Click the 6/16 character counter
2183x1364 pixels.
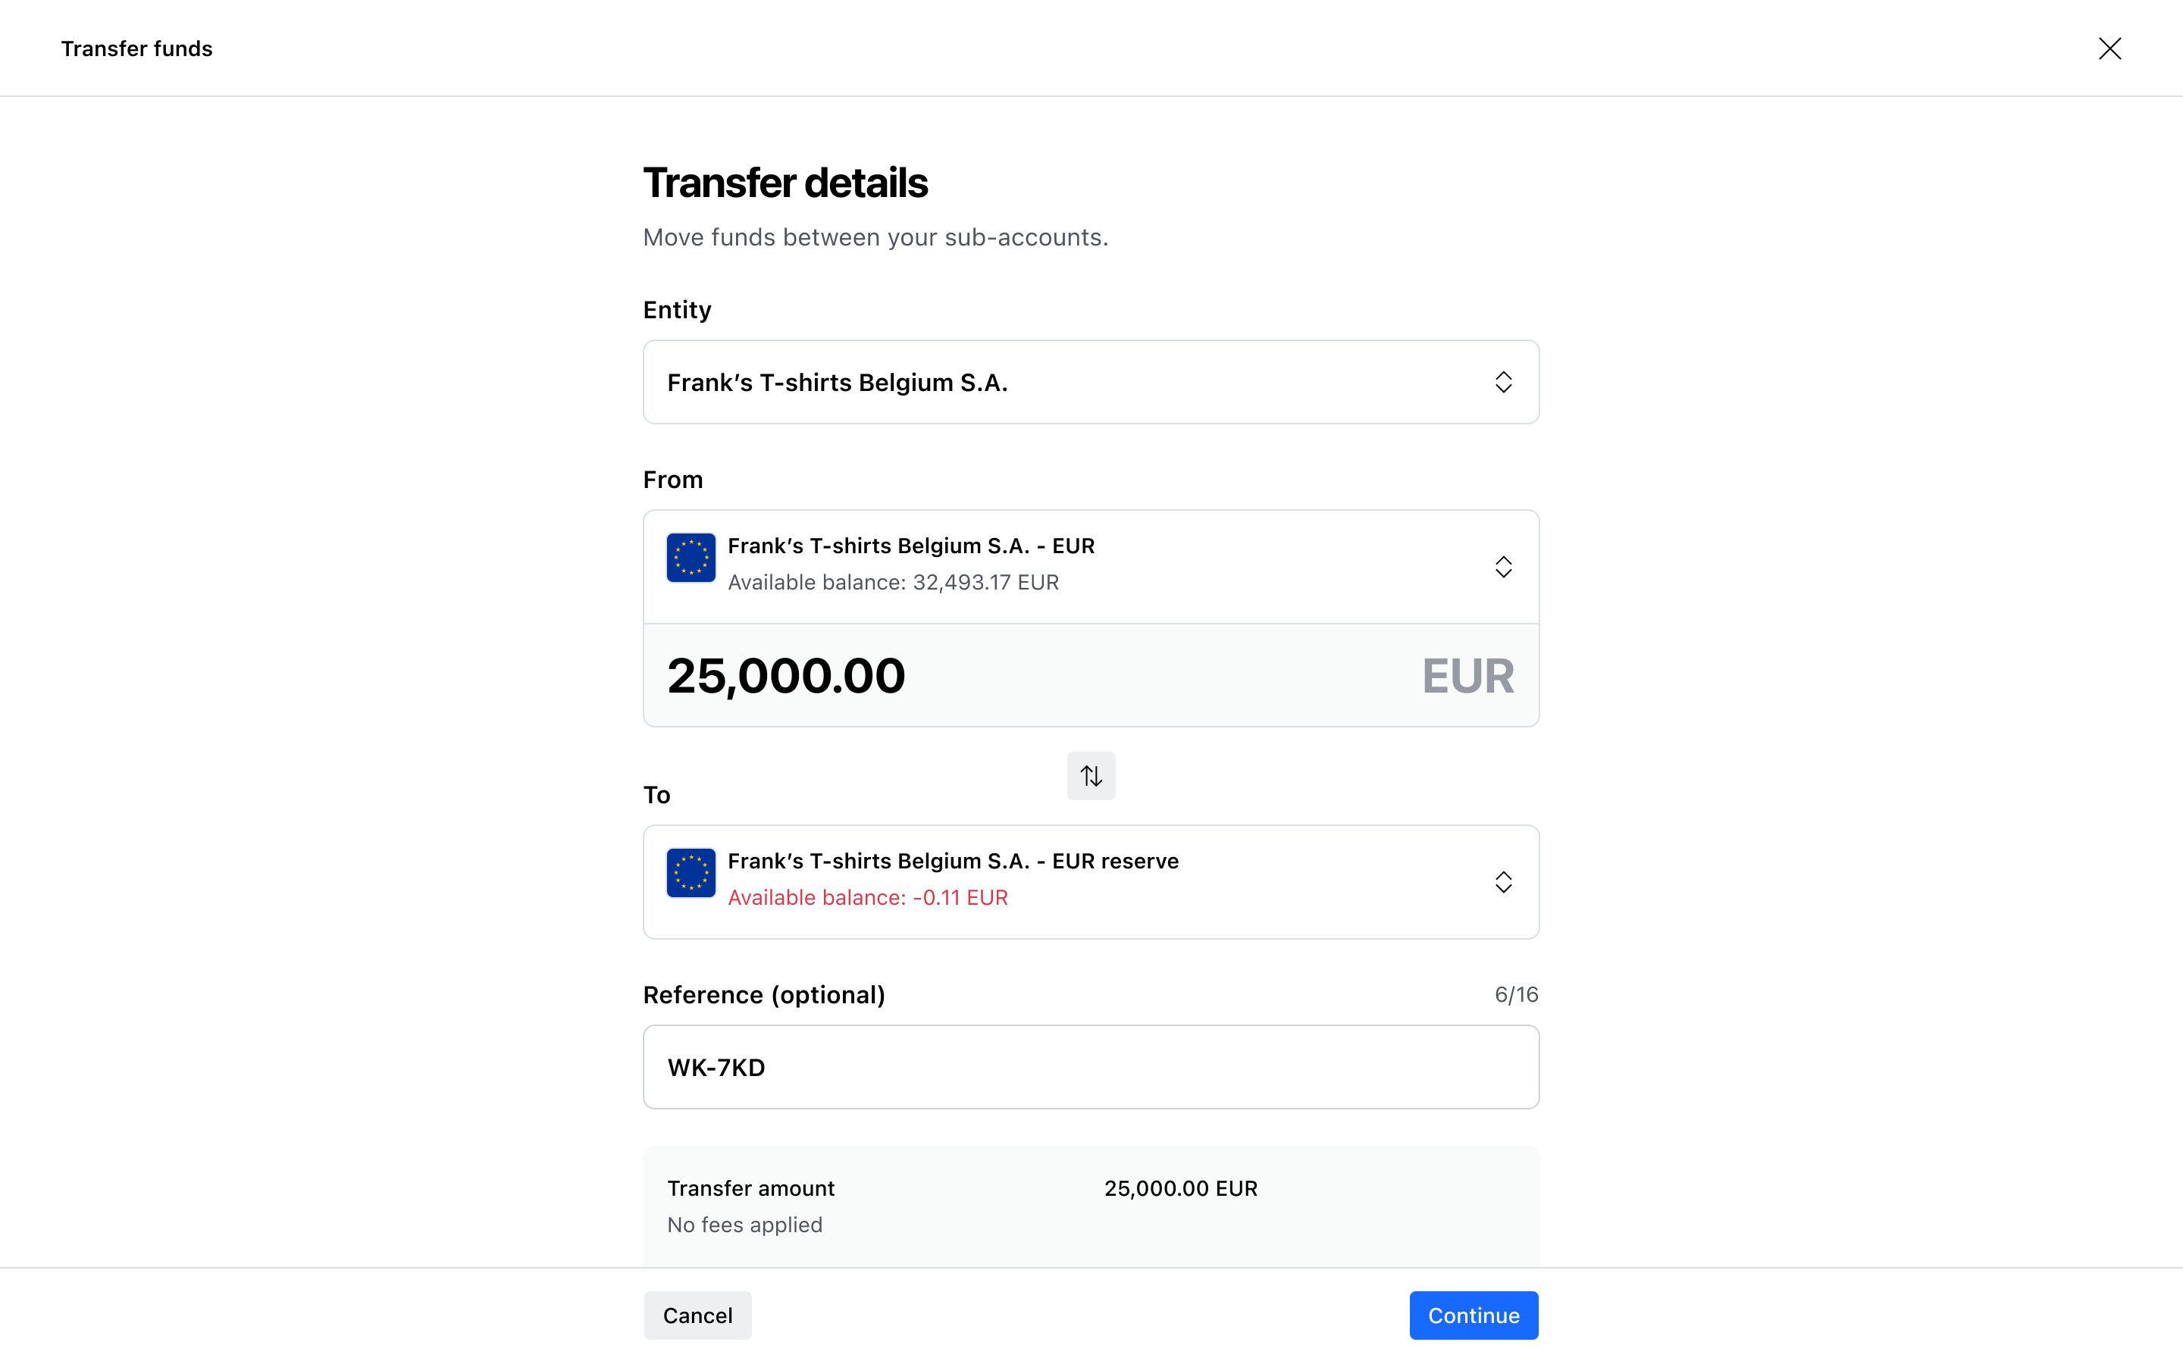(1515, 994)
